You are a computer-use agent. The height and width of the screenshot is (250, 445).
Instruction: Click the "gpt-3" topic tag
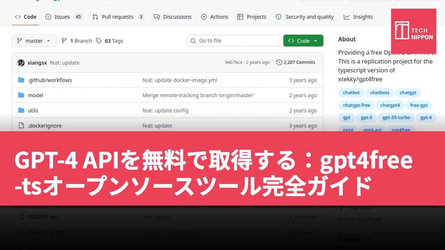366,117
